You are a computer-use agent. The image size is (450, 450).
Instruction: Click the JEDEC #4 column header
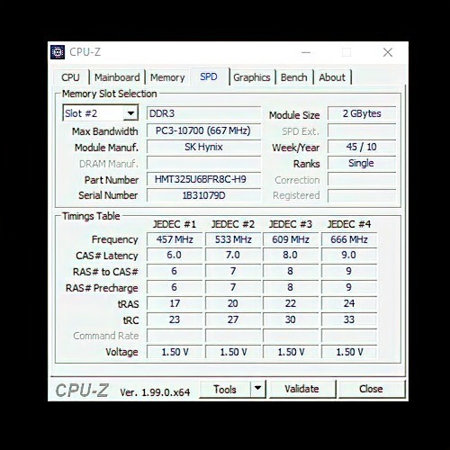pos(349,224)
